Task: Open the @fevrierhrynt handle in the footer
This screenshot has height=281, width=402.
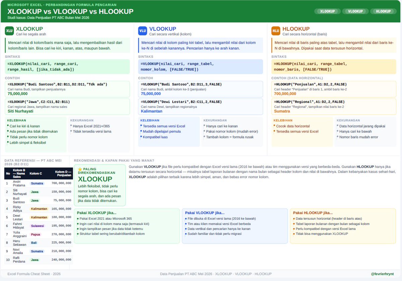Action: pos(383,274)
